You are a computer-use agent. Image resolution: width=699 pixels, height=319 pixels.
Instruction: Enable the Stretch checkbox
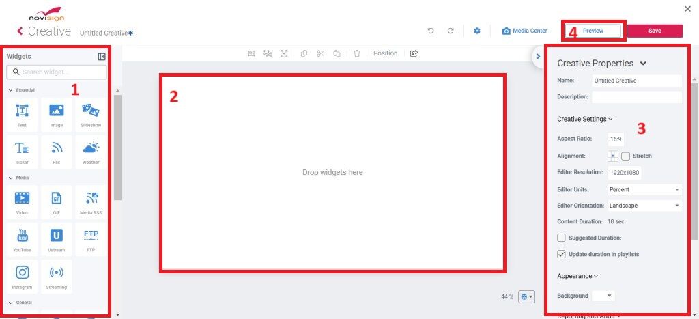click(625, 156)
